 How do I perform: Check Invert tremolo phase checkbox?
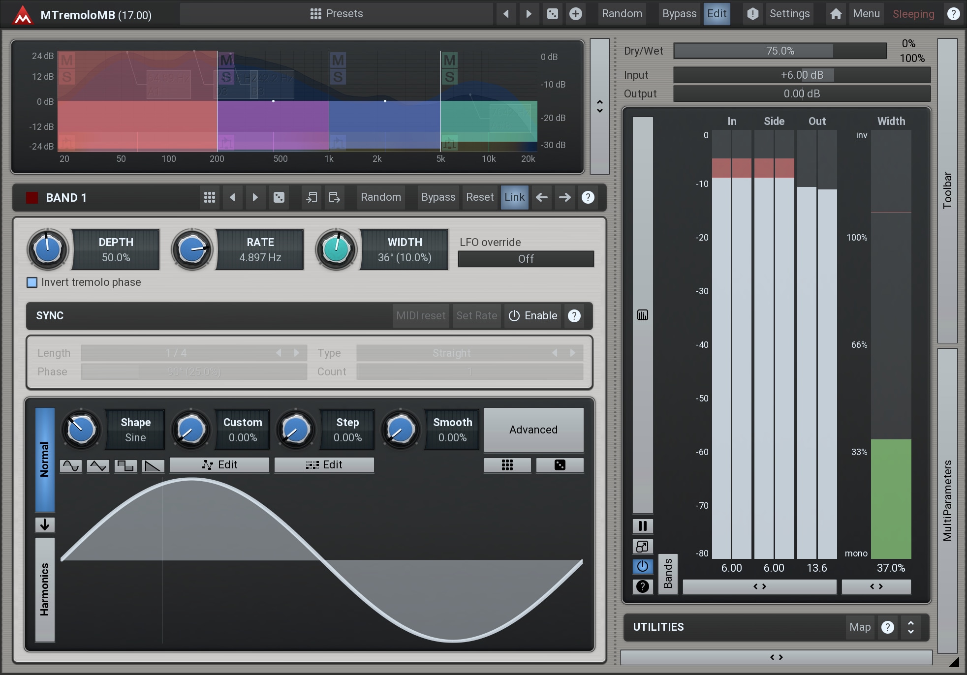click(32, 282)
